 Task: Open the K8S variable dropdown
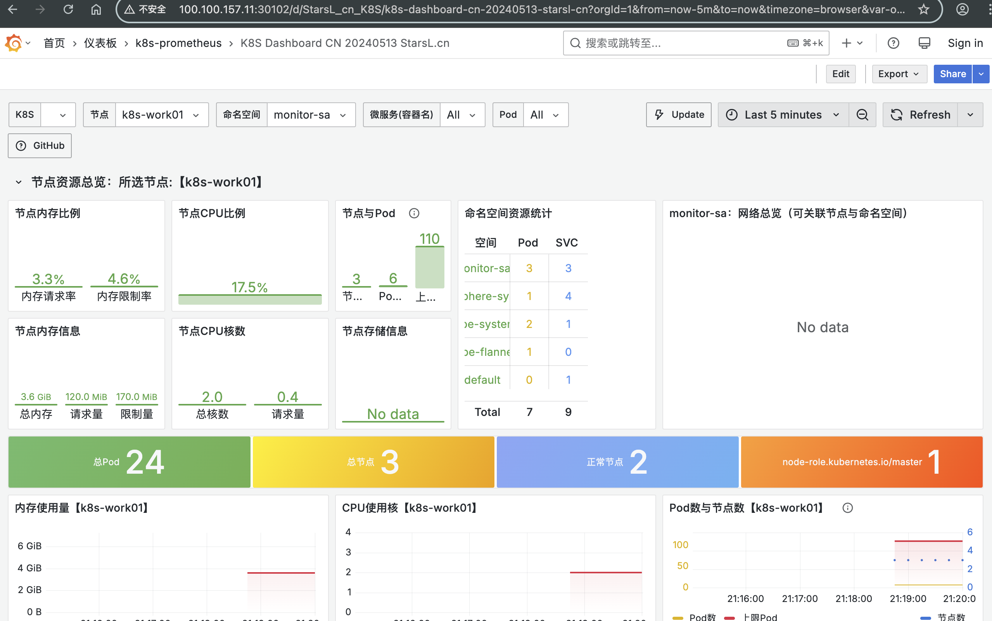[58, 115]
